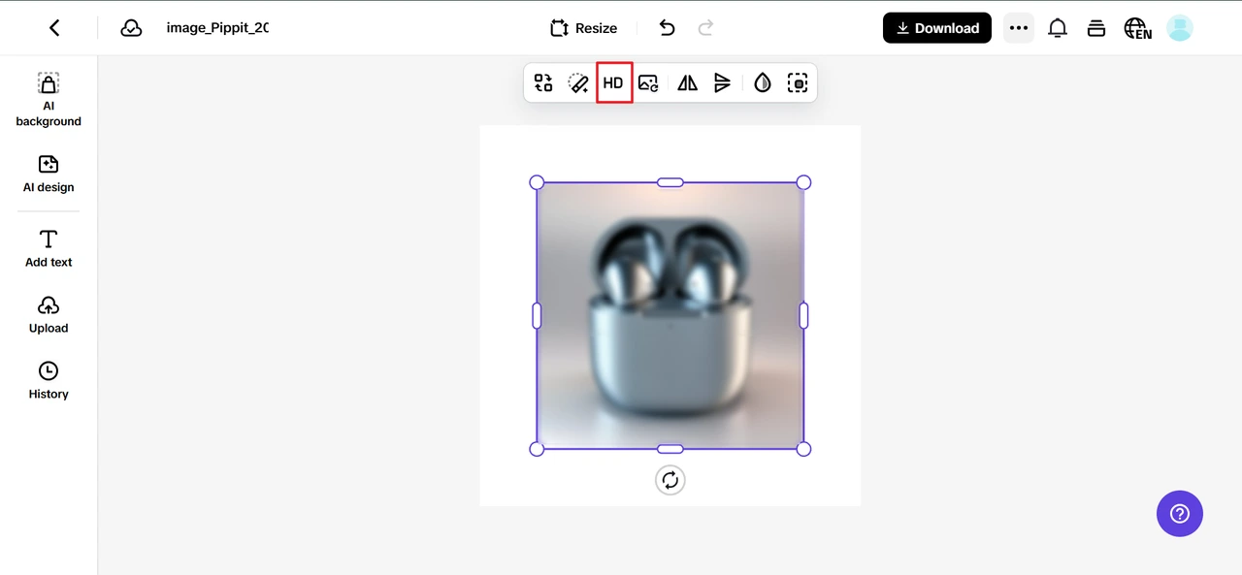1242x575 pixels.
Task: Select Add text in the sidebar
Action: [x=49, y=248]
